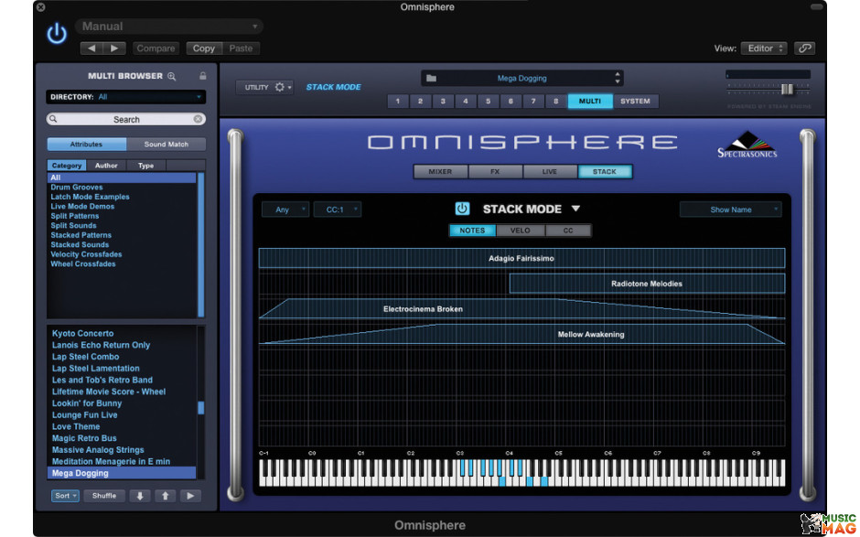Open the CC:1 controller dropdown
860x537 pixels.
tap(338, 209)
